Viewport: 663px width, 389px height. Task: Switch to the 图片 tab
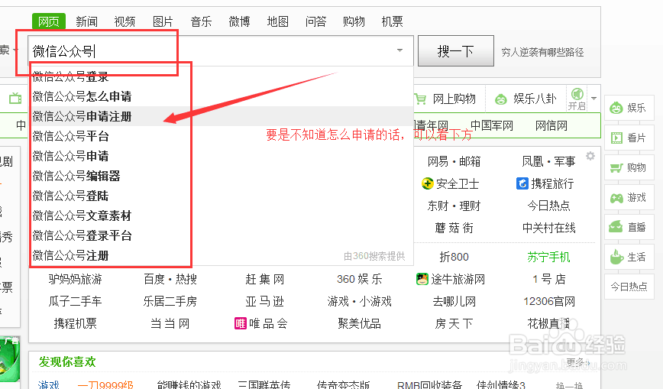163,21
